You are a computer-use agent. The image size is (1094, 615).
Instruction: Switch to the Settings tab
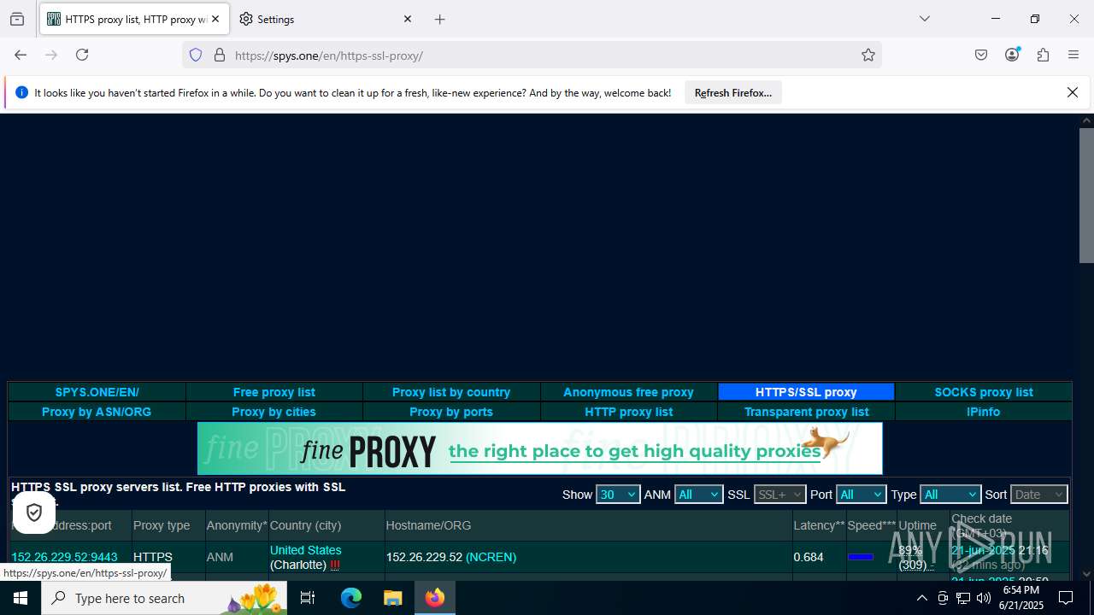point(325,19)
